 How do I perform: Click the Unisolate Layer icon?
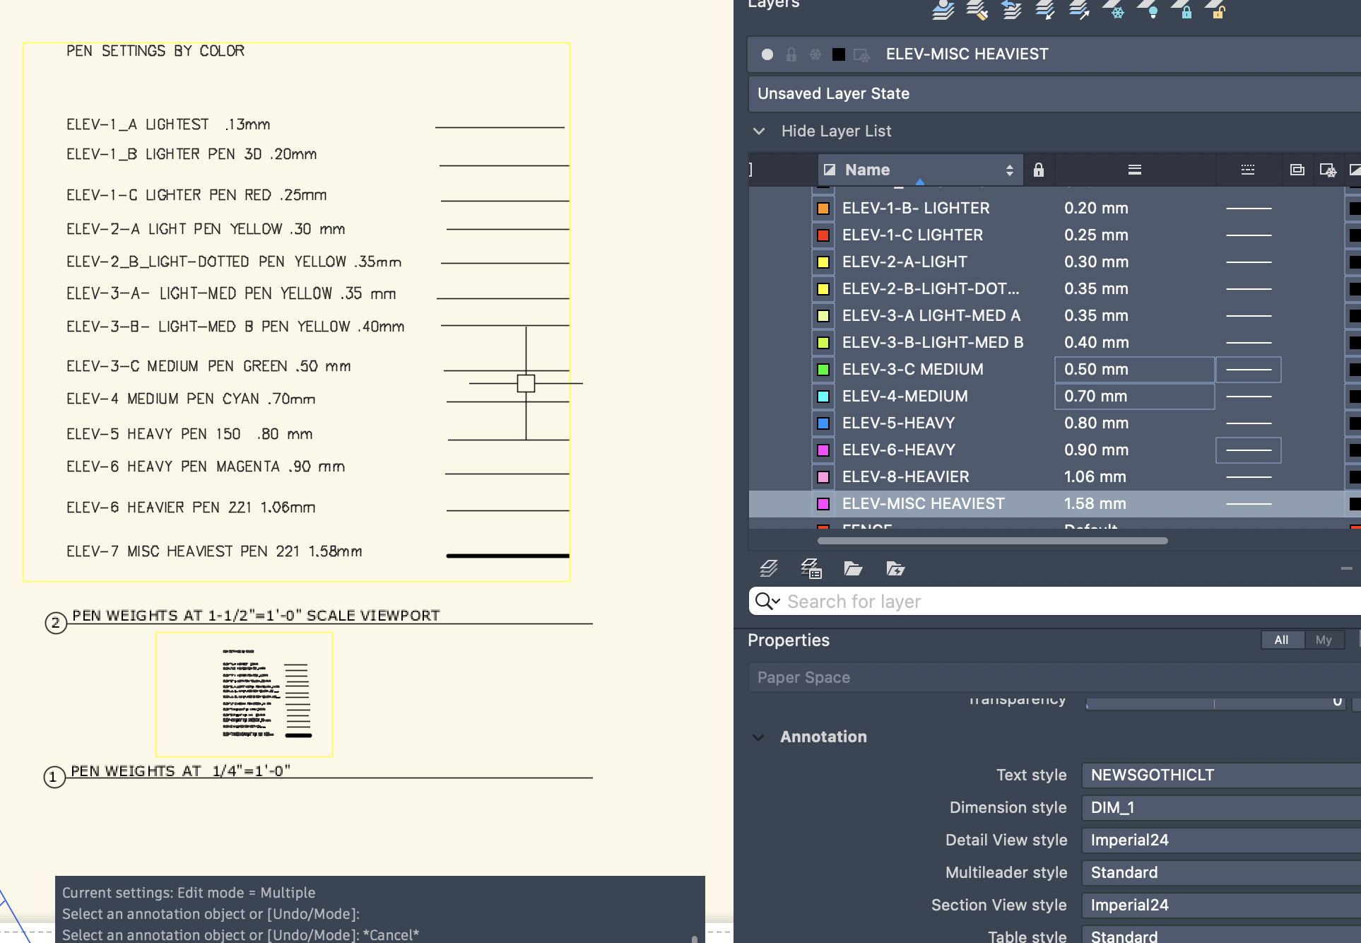coord(1079,11)
